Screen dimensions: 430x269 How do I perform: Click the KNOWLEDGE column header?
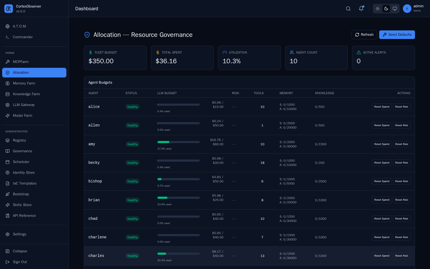(x=325, y=93)
